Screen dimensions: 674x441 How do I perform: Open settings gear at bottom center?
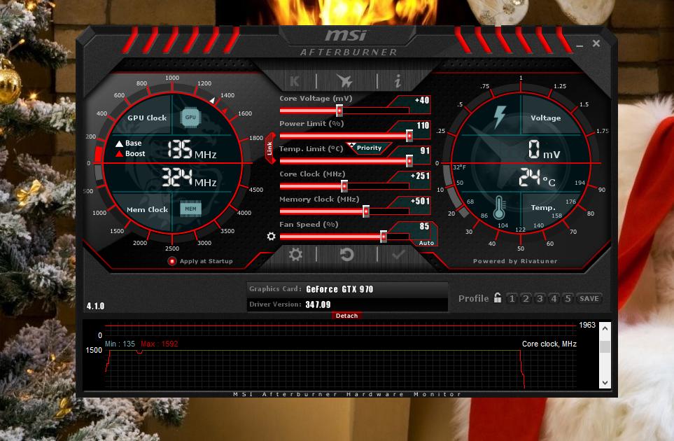tap(295, 255)
